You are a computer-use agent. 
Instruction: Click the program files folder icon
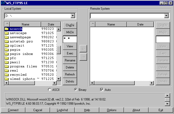pyautogui.click(x=7, y=66)
